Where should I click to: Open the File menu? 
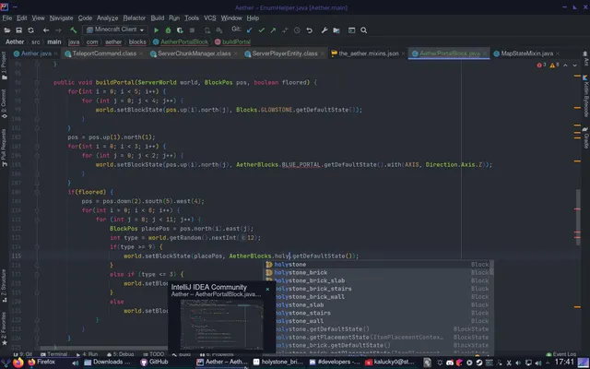click(7, 18)
